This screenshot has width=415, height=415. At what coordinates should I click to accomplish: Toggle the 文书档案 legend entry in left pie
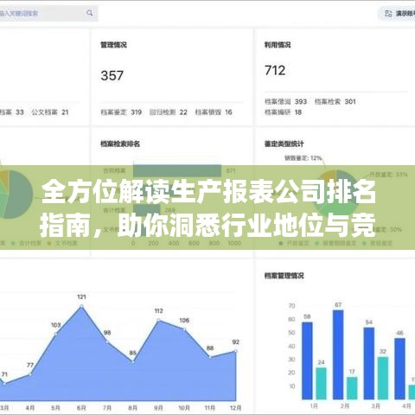click(62, 244)
